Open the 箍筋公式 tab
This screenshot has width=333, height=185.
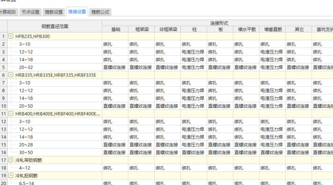click(x=100, y=12)
